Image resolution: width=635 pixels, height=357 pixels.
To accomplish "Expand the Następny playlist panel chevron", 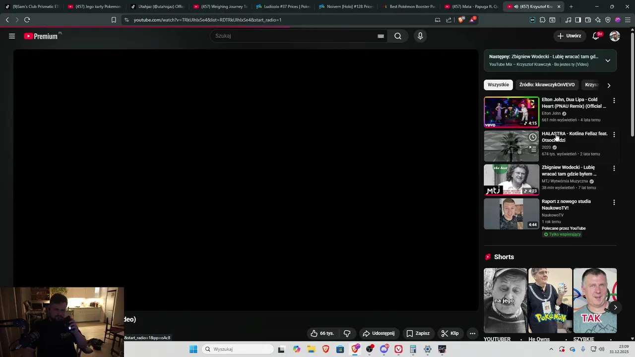I will point(608,60).
